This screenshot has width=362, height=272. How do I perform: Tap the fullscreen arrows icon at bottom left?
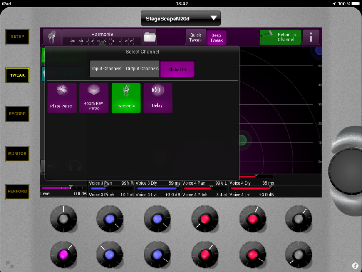click(x=10, y=264)
